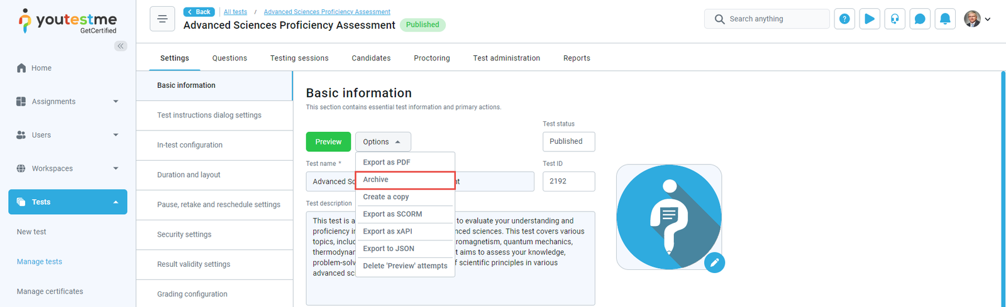Open the help question mark icon

(x=844, y=19)
